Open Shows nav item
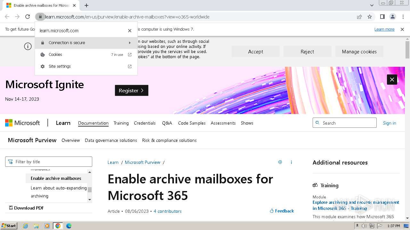 pos(247,123)
